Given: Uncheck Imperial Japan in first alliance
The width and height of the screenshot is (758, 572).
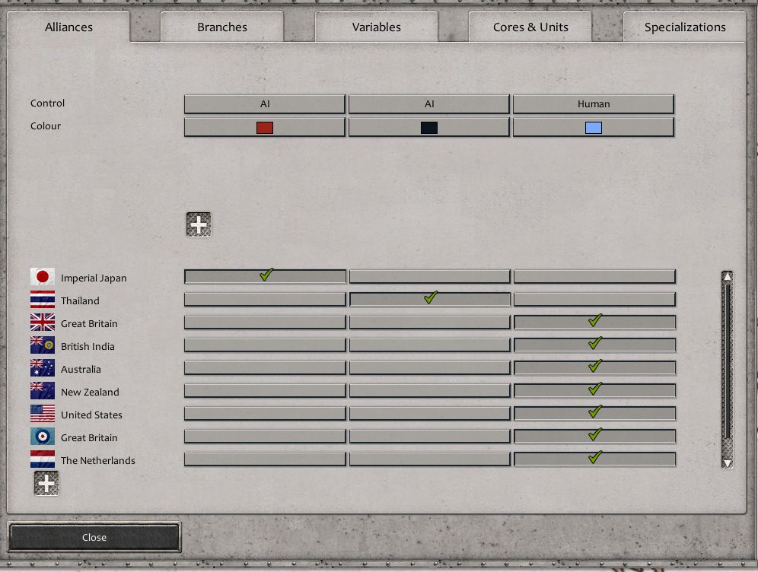Looking at the screenshot, I should 265,276.
